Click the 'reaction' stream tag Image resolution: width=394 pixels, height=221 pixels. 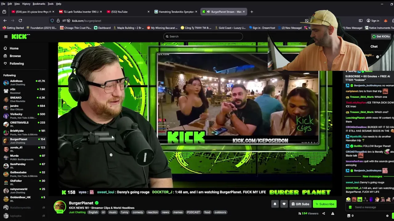(x=152, y=212)
